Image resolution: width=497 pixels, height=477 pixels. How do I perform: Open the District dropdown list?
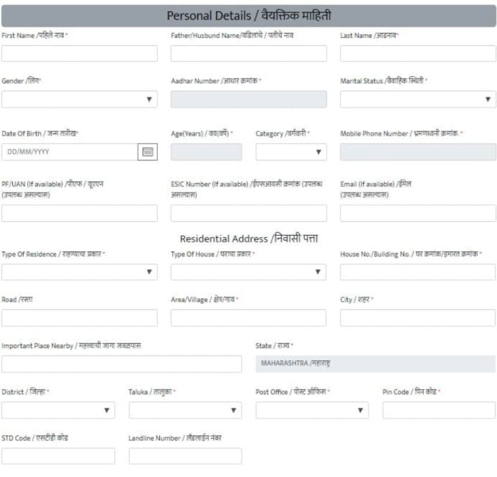(58, 410)
